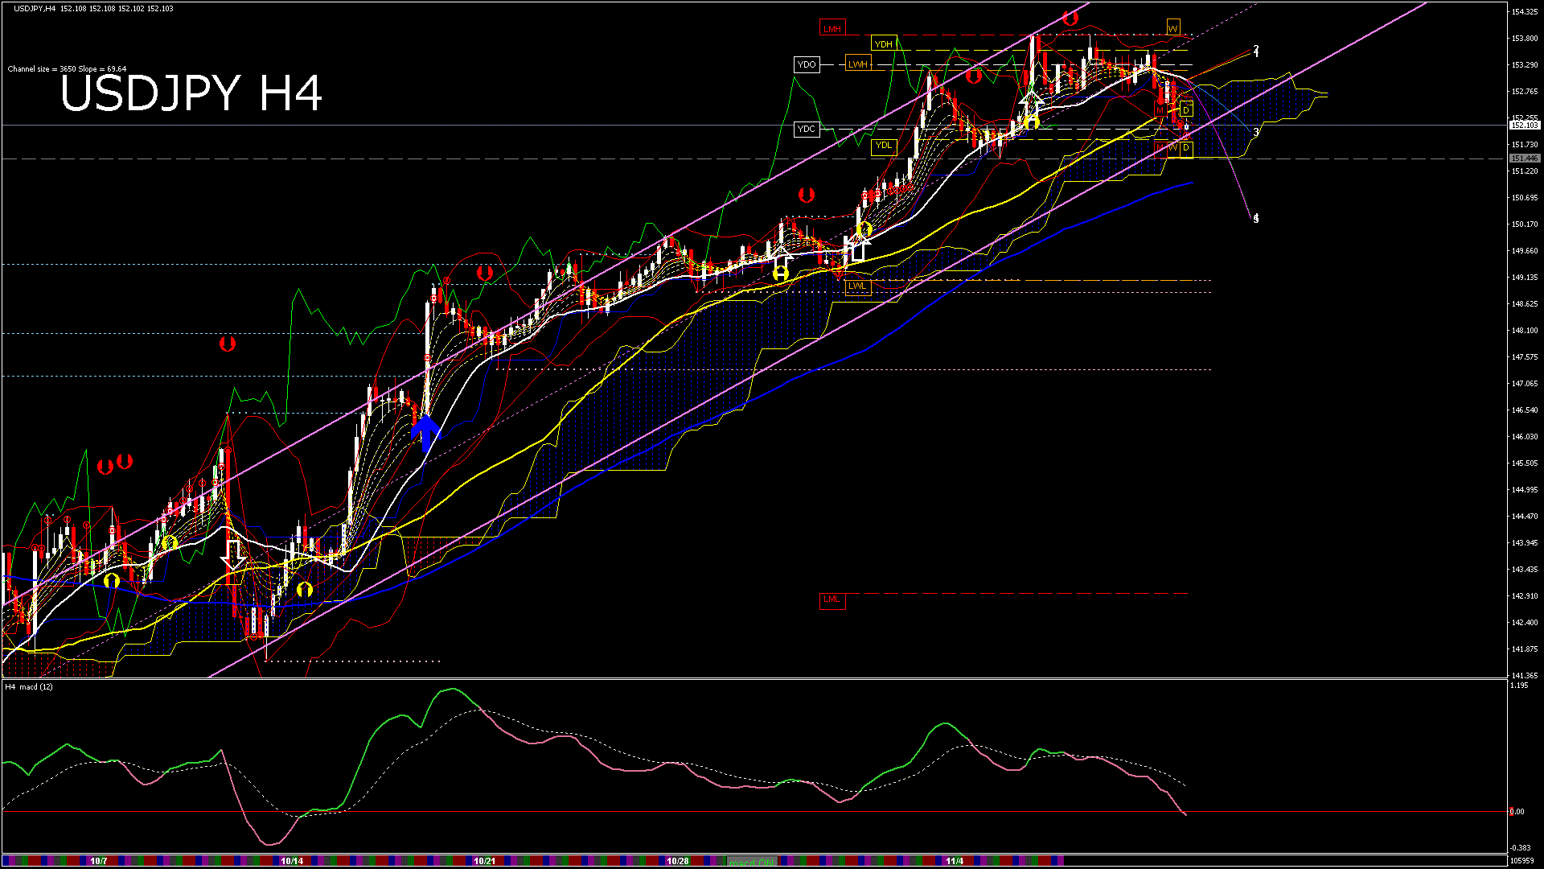Select the LMH red label box

coord(832,29)
